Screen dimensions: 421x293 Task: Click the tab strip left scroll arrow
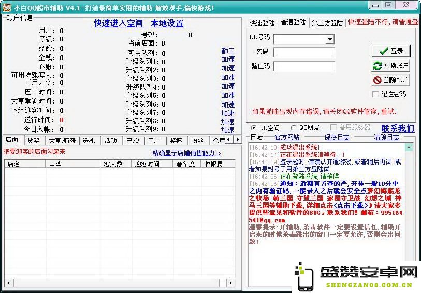pos(229,140)
